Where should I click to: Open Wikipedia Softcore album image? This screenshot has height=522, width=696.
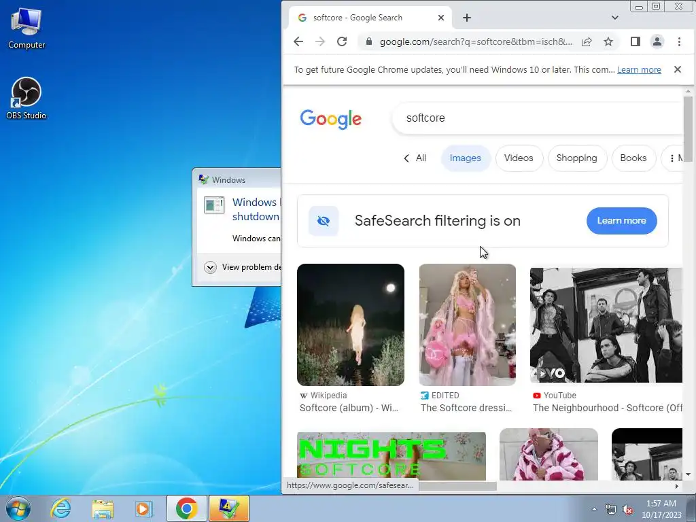pyautogui.click(x=351, y=325)
